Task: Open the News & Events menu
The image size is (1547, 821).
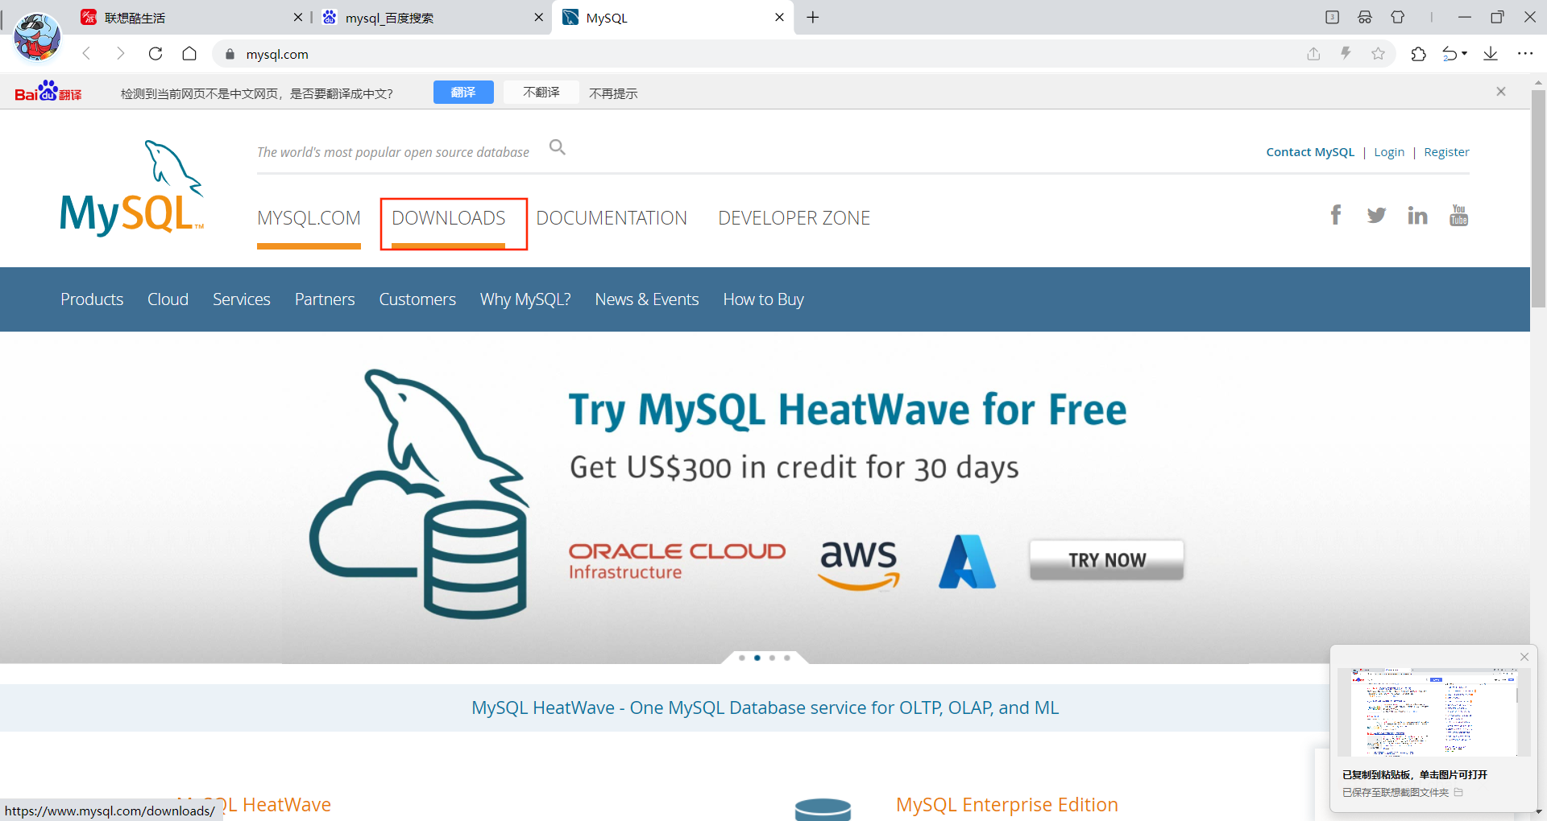Action: pyautogui.click(x=647, y=299)
